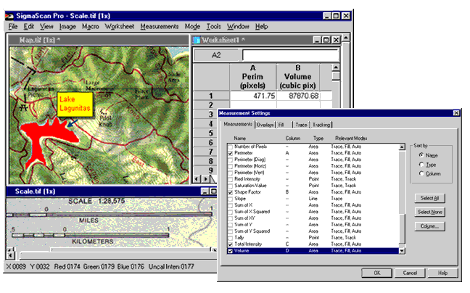Screen dimensions: 470x293
Task: Click worksheet horizontal scroll left arrow
Action: 197,179
